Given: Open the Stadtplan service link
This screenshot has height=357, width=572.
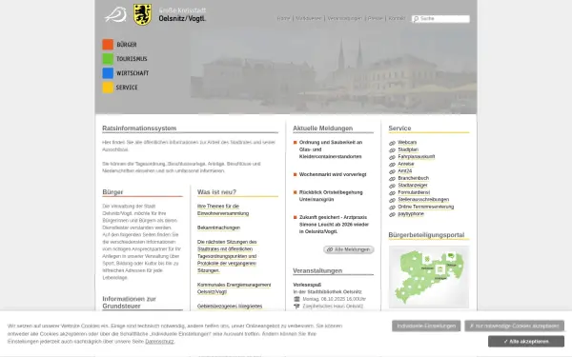Looking at the screenshot, I should (x=408, y=149).
